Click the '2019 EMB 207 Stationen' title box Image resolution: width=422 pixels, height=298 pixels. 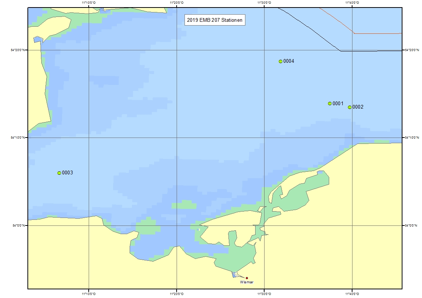tap(215, 20)
